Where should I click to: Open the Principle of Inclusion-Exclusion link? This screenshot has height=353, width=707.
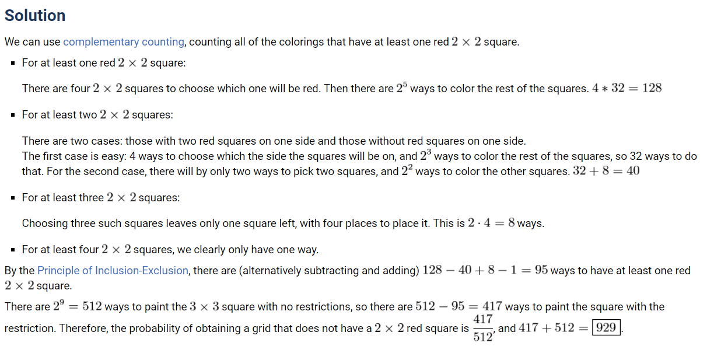(113, 271)
